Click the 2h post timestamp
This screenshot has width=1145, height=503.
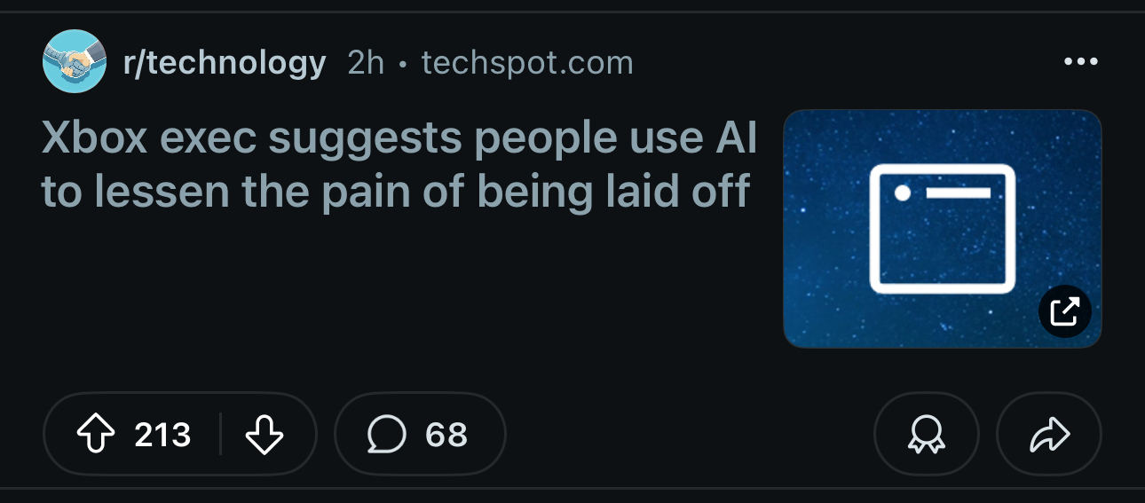click(x=365, y=63)
